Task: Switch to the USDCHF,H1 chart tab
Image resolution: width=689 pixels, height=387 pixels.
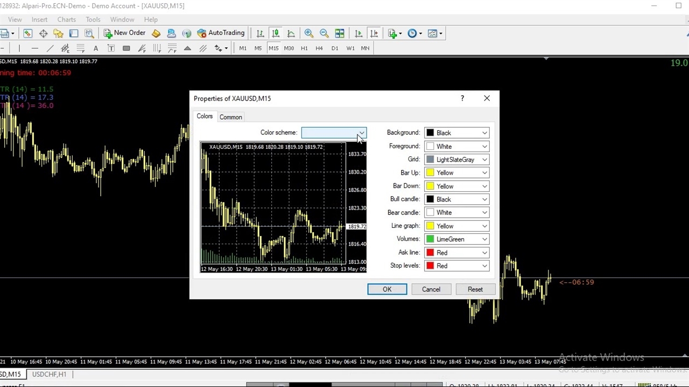Action: pos(49,374)
